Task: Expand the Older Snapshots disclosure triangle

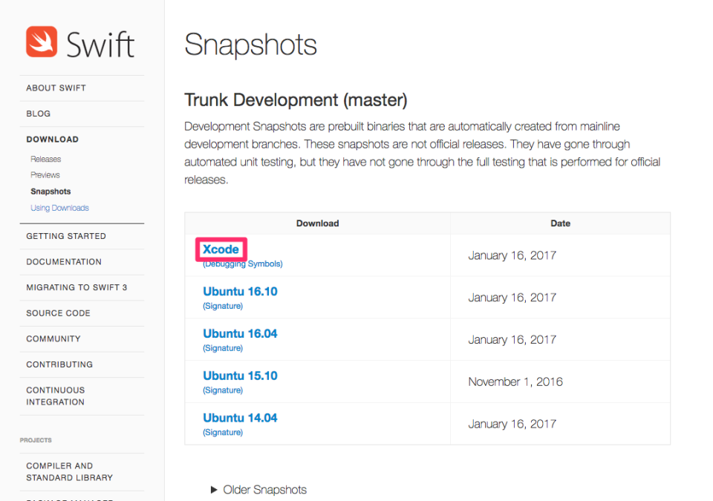Action: coord(214,490)
